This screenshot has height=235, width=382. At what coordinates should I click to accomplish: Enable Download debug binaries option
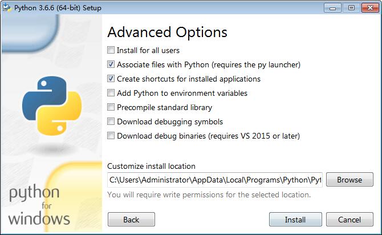click(x=111, y=136)
